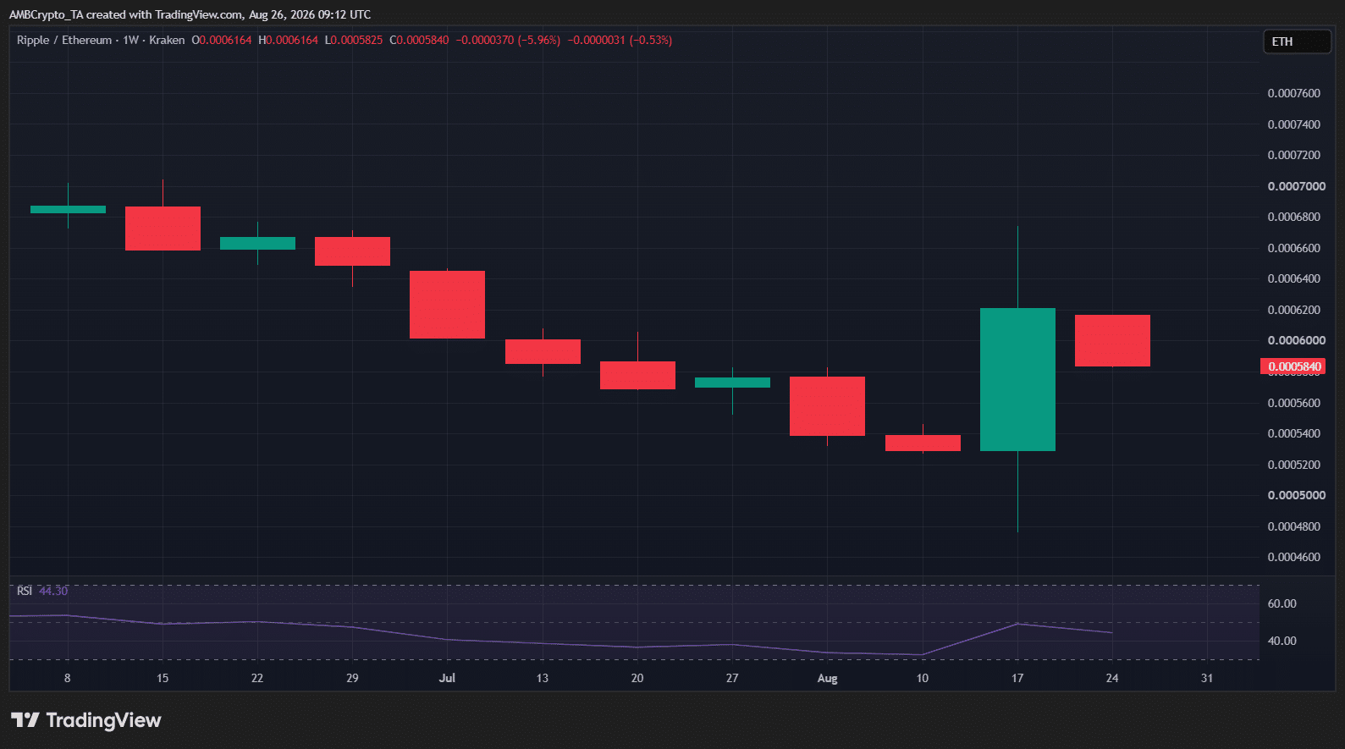Select the first green candle at date 8
1345x749 pixels.
pyautogui.click(x=68, y=209)
